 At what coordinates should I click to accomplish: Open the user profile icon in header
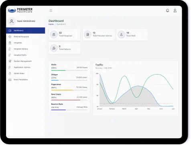(x=175, y=10)
